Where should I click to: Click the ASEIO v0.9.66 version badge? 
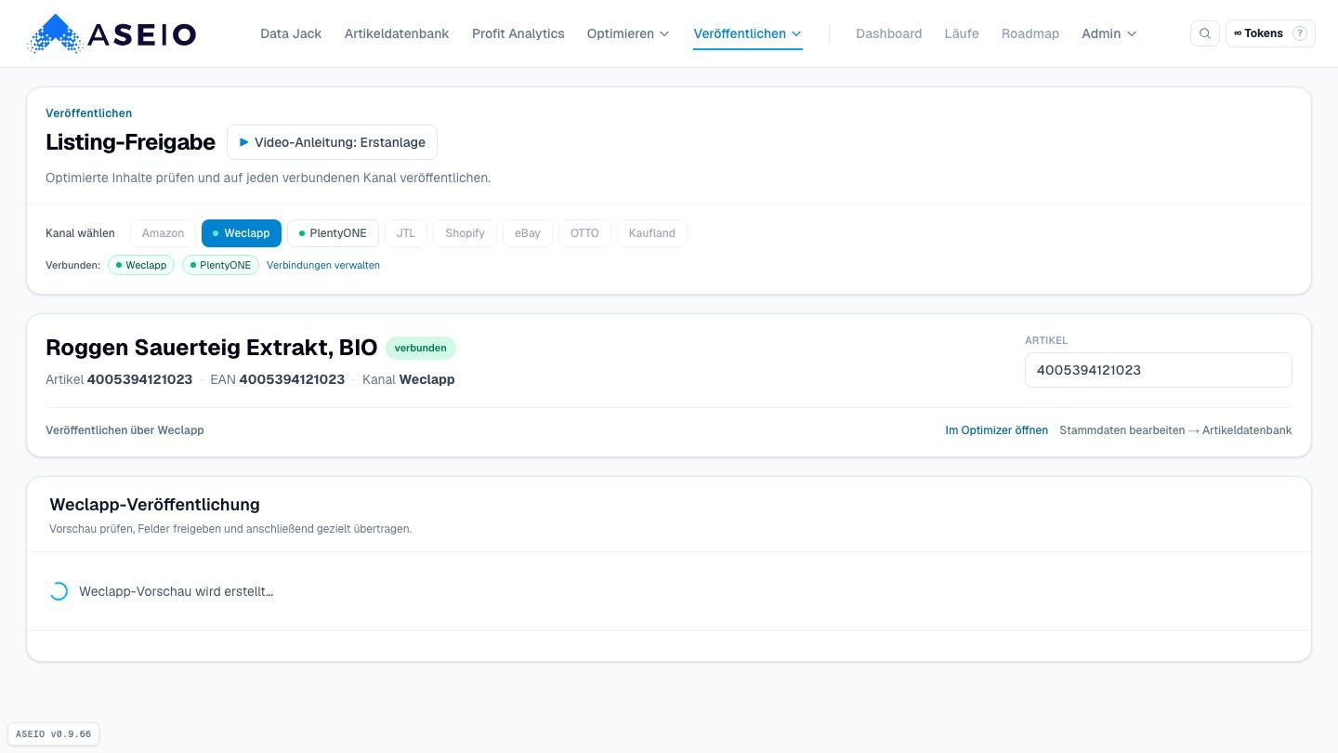[x=54, y=734]
